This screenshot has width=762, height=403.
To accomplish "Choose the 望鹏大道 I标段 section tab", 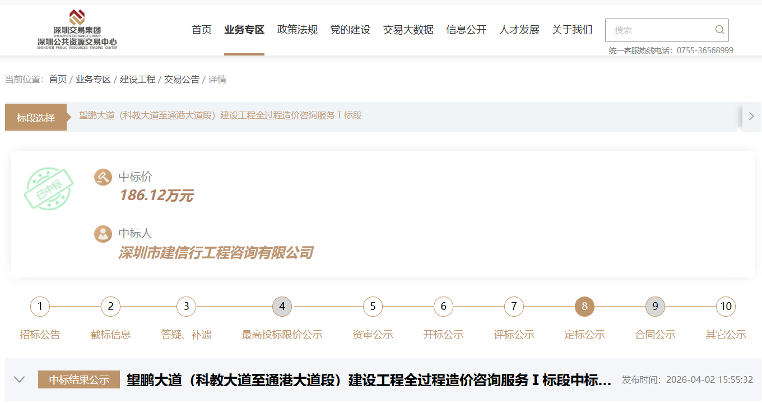I will pyautogui.click(x=220, y=115).
